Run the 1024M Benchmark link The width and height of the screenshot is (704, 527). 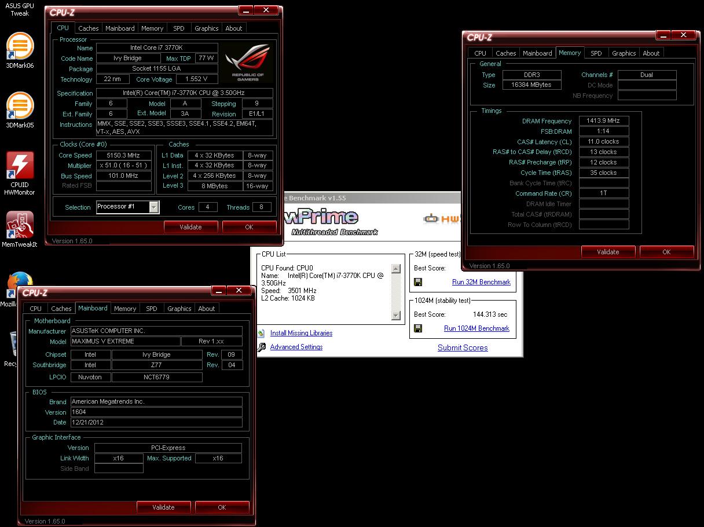click(x=476, y=328)
